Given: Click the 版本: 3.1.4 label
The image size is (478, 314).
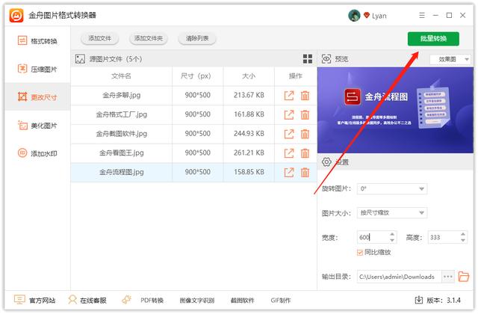Looking at the screenshot, I should [x=444, y=301].
